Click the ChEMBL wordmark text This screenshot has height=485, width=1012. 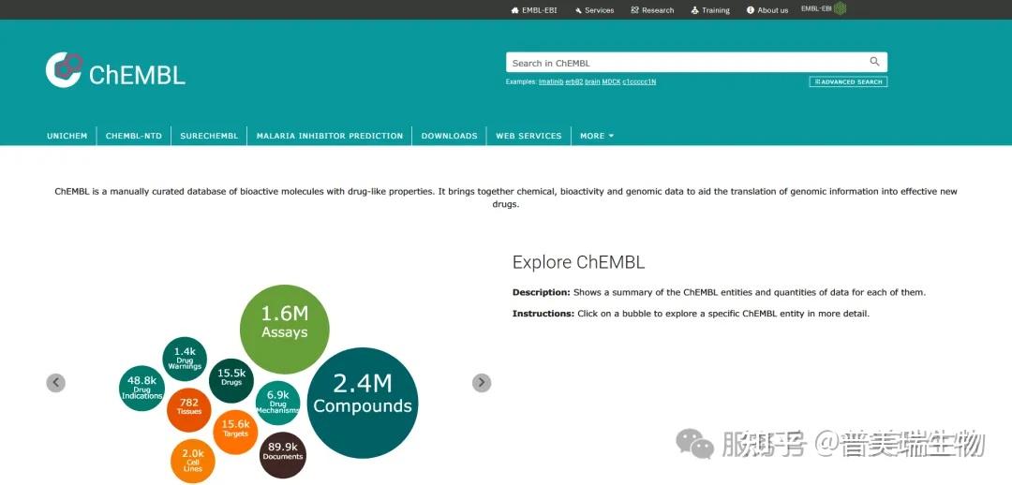pos(137,75)
